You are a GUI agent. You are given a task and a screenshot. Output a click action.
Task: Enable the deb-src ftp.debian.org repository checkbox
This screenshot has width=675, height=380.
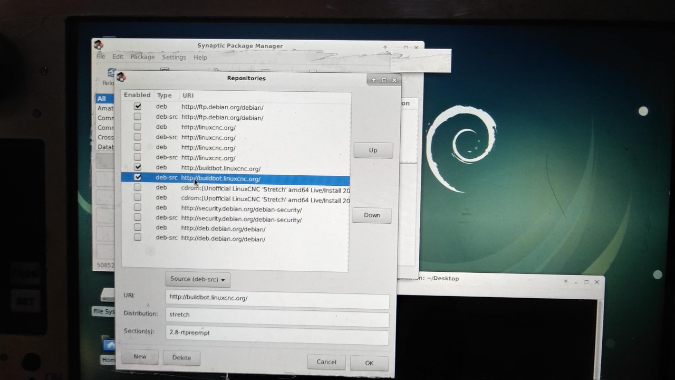138,117
